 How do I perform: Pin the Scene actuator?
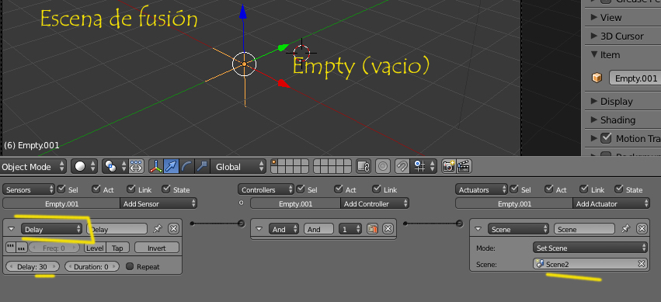625,229
